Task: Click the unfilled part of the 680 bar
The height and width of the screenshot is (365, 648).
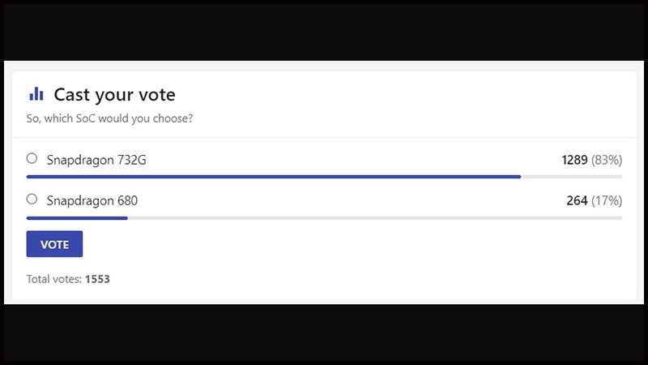Action: [374, 217]
